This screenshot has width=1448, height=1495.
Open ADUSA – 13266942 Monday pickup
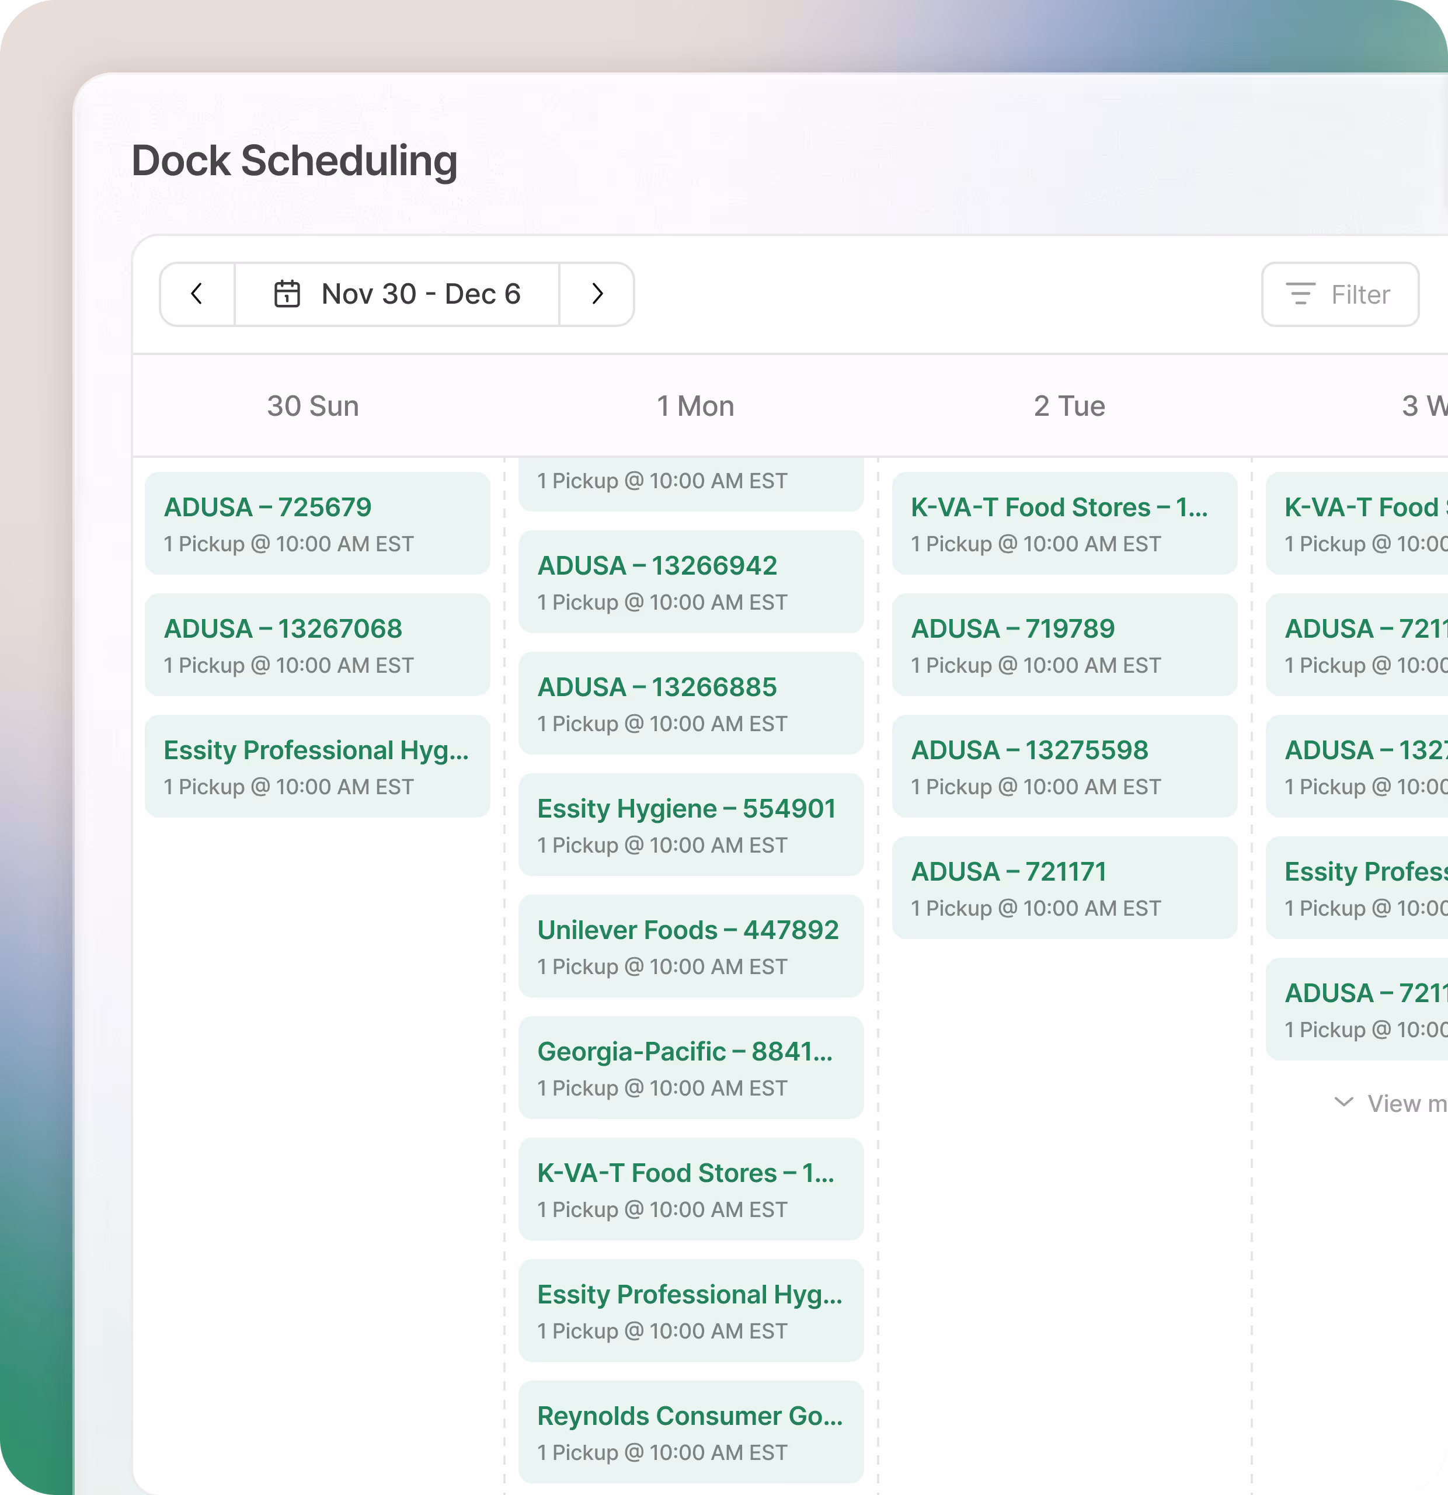click(x=691, y=581)
